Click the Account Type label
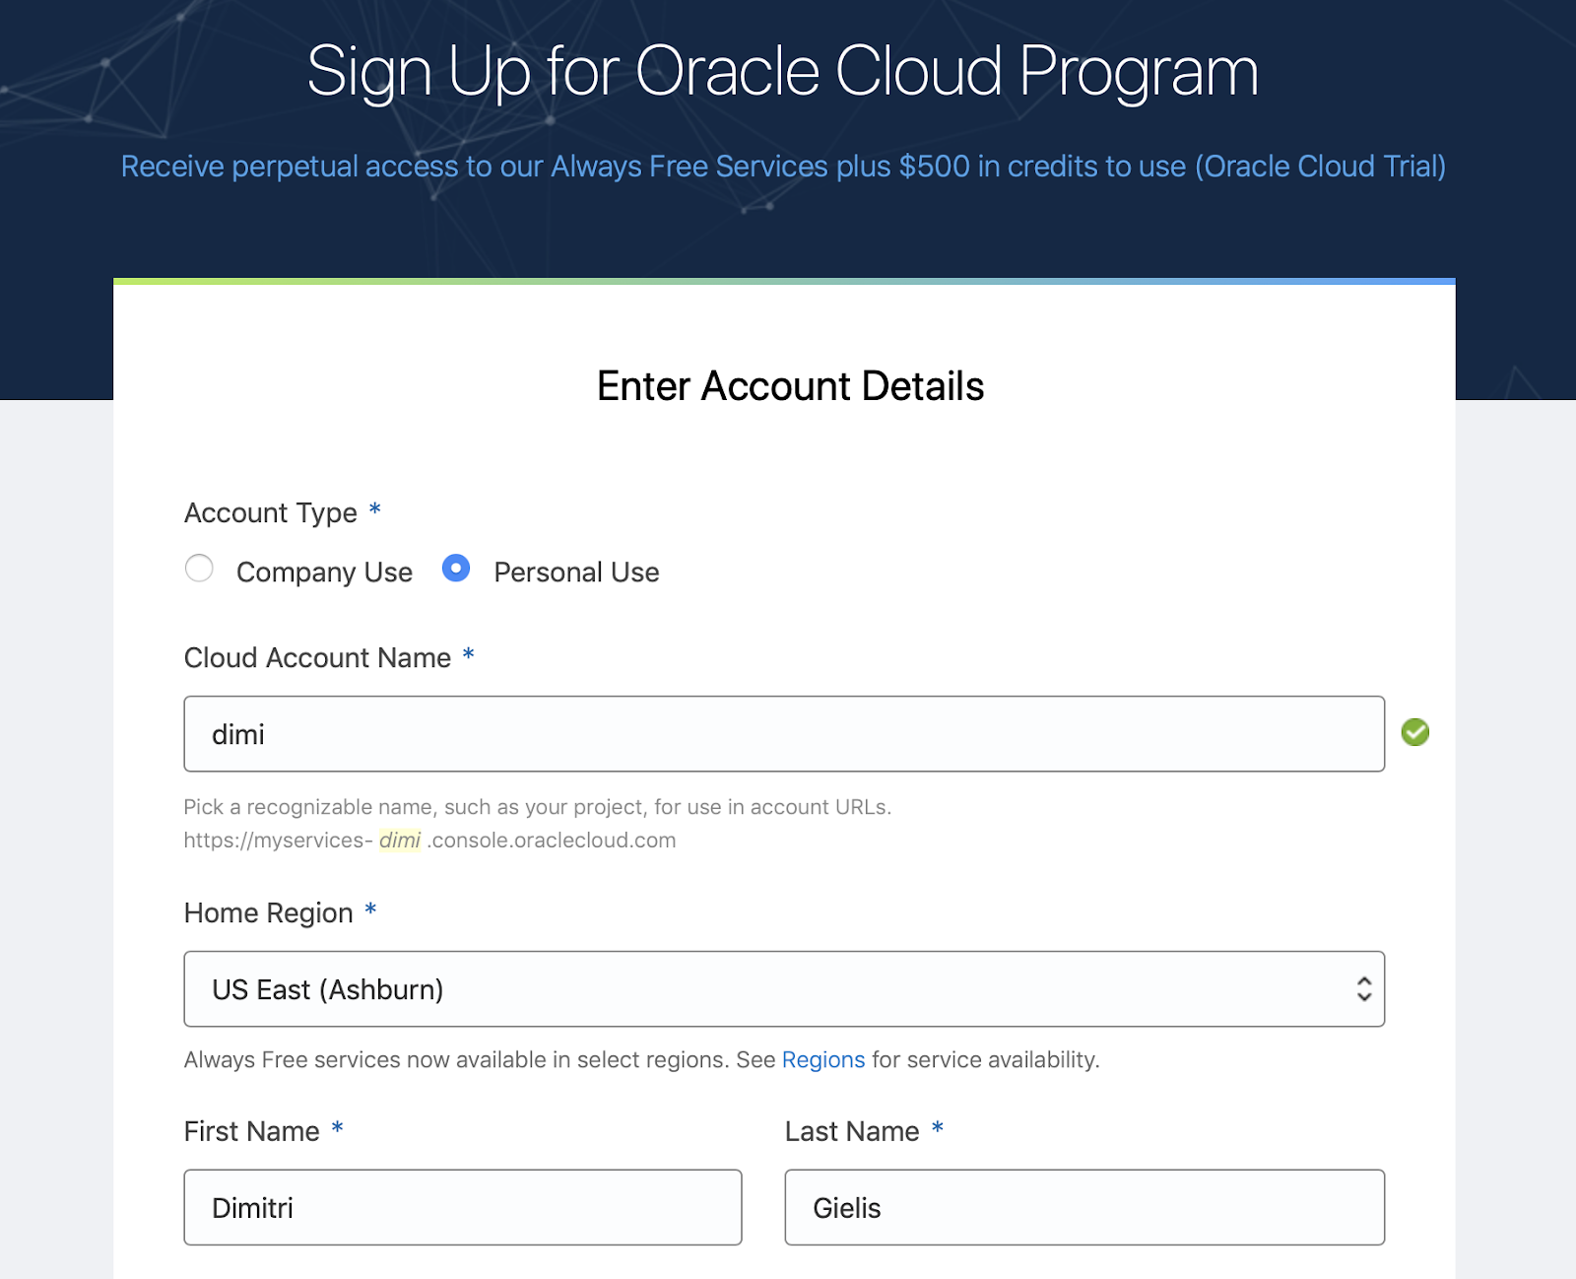This screenshot has width=1576, height=1279. pyautogui.click(x=270, y=512)
